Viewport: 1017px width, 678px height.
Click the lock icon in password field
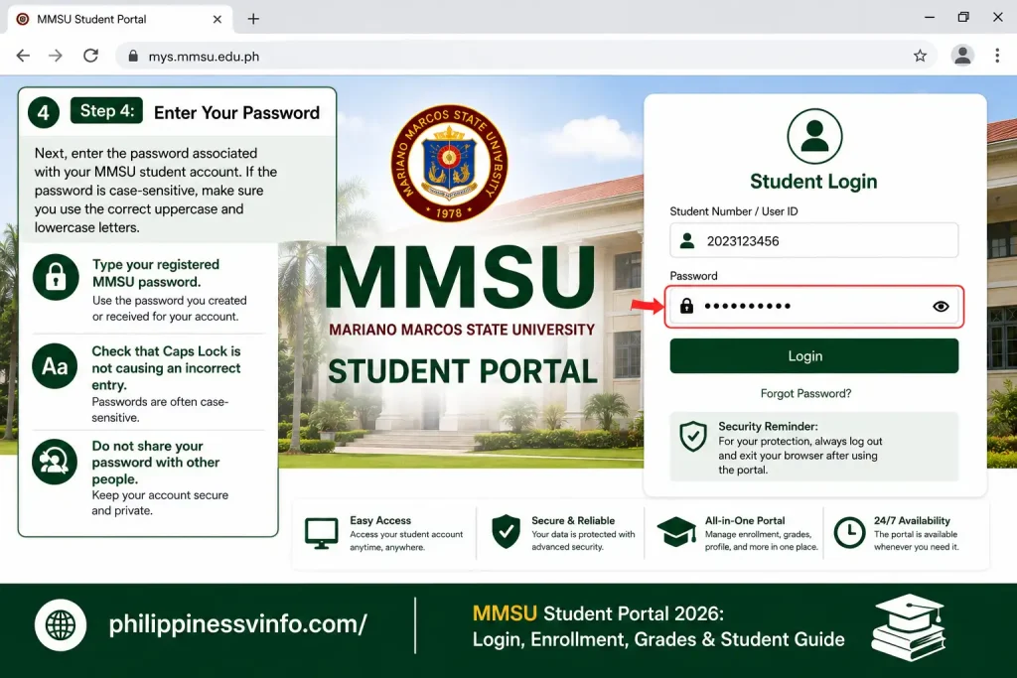point(686,306)
